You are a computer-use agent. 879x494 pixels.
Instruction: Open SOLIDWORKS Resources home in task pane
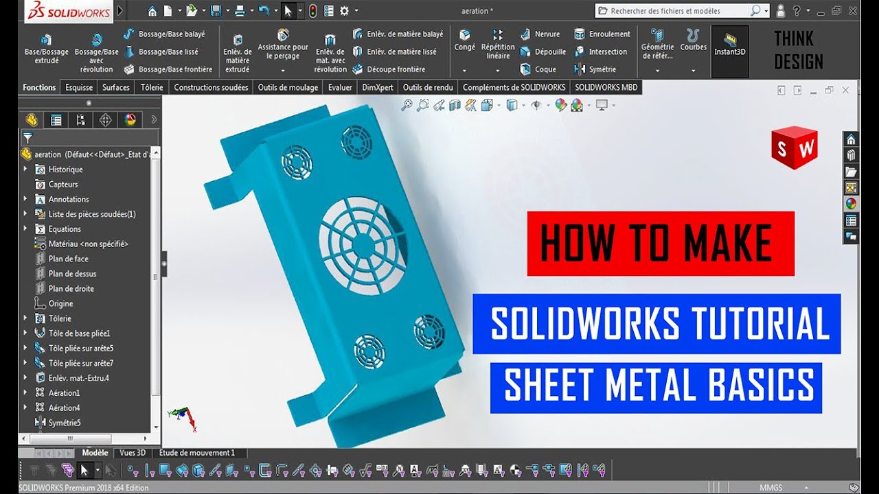851,139
